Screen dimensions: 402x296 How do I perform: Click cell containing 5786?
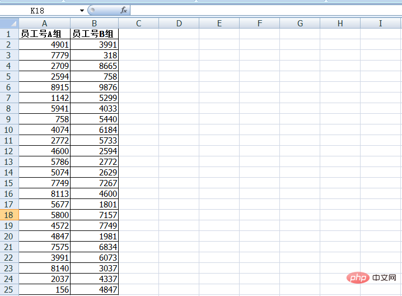[x=45, y=161]
